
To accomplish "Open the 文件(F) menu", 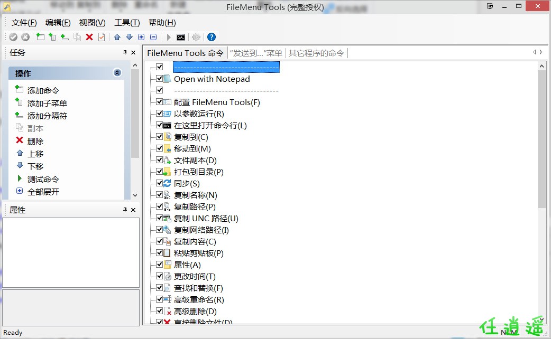I will 24,23.
